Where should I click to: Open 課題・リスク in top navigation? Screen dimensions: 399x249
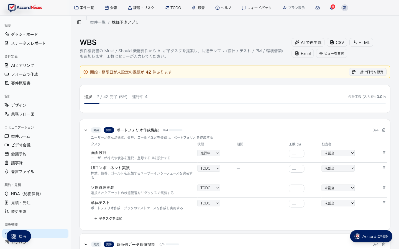click(x=141, y=8)
